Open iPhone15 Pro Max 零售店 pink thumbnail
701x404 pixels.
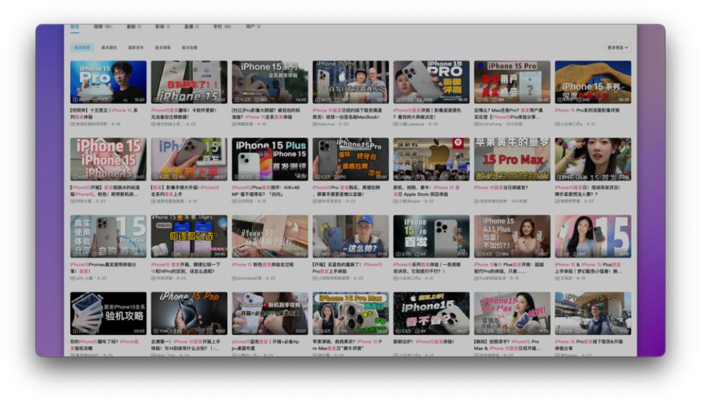coord(512,314)
